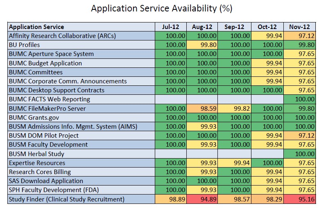The width and height of the screenshot is (319, 208).
Task: Select the BUSM Herbal Study row label
Action: [81, 154]
